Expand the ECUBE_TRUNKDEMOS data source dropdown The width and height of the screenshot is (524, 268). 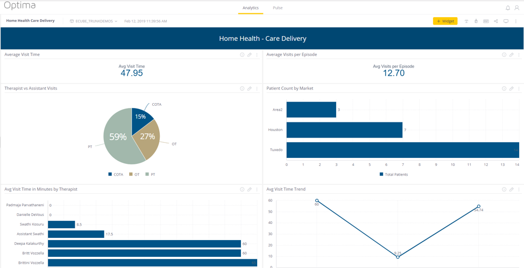tap(94, 21)
